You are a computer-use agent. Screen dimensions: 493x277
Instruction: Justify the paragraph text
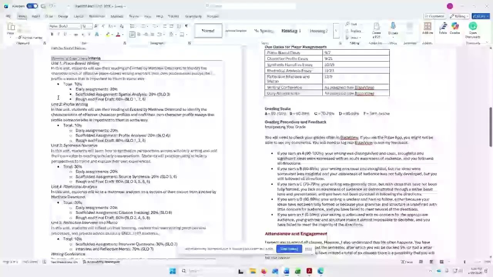click(152, 35)
